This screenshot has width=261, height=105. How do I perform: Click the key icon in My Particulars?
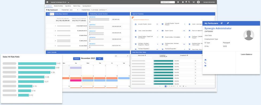pos(228,23)
